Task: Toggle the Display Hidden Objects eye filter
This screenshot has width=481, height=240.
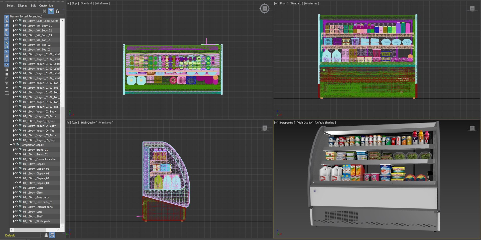Action: pyautogui.click(x=7, y=65)
